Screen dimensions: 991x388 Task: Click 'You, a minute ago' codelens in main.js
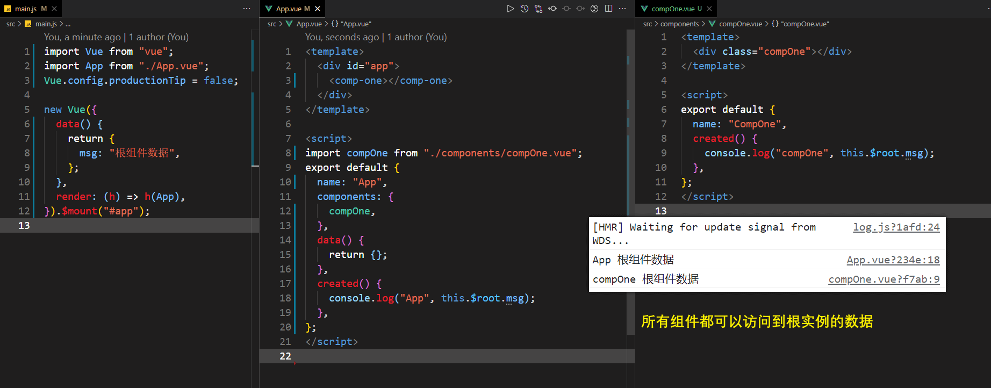pyautogui.click(x=82, y=37)
